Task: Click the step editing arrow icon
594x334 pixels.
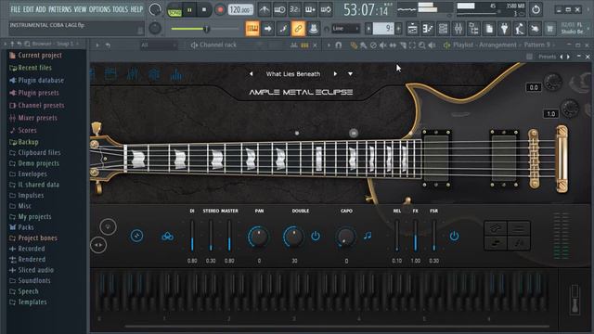Action: 268,29
